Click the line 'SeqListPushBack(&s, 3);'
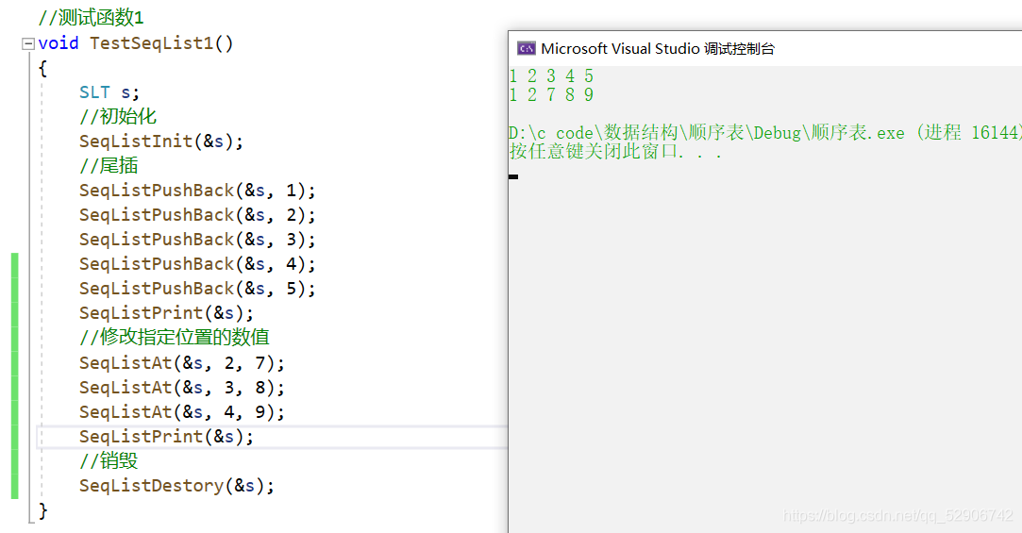This screenshot has height=533, width=1022. [x=197, y=239]
